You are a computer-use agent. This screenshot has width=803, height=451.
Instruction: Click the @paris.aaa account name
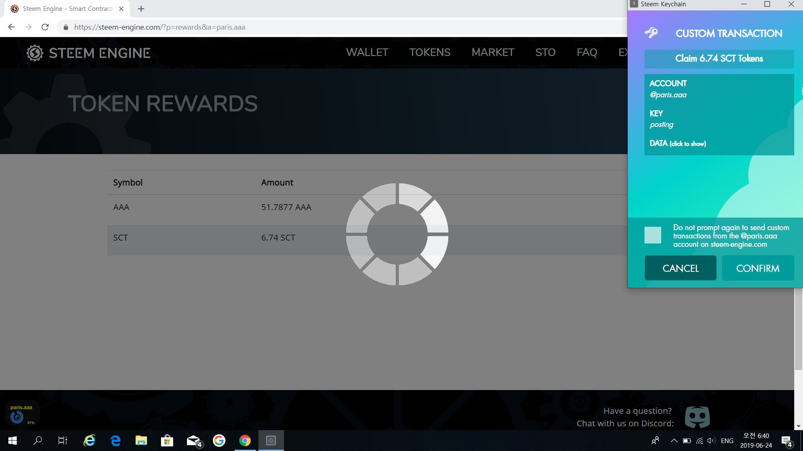(x=668, y=95)
